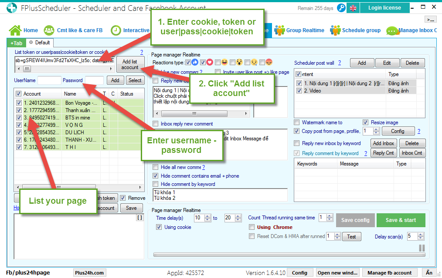Enable Hide comment by keyword
The width and height of the screenshot is (442, 278).
155,184
